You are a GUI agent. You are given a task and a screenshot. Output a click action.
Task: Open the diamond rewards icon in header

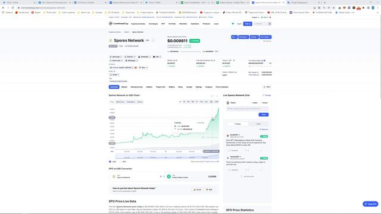click(233, 24)
